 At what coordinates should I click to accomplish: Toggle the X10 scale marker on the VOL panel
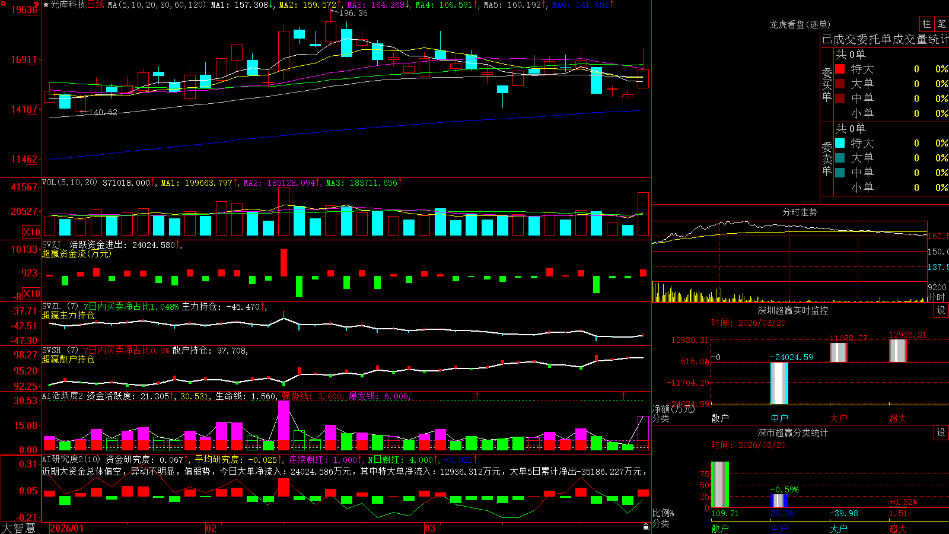tap(31, 232)
